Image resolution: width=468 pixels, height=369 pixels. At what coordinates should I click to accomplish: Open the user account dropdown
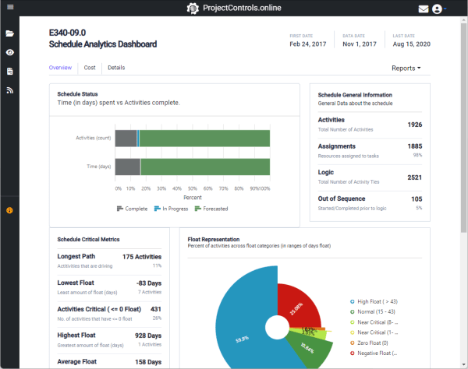coord(441,9)
